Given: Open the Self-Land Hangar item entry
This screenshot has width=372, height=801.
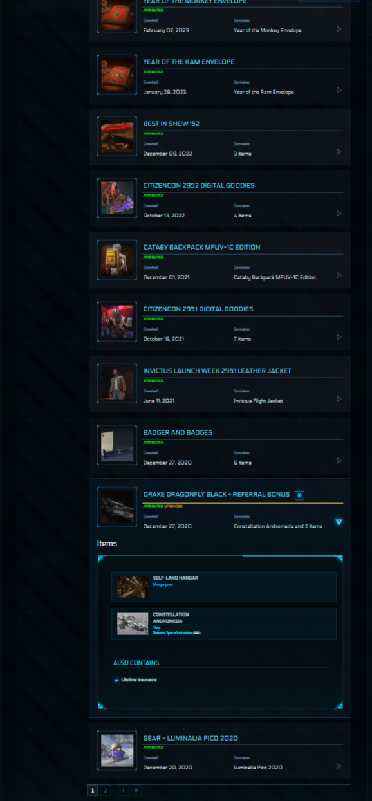Looking at the screenshot, I should (x=224, y=587).
